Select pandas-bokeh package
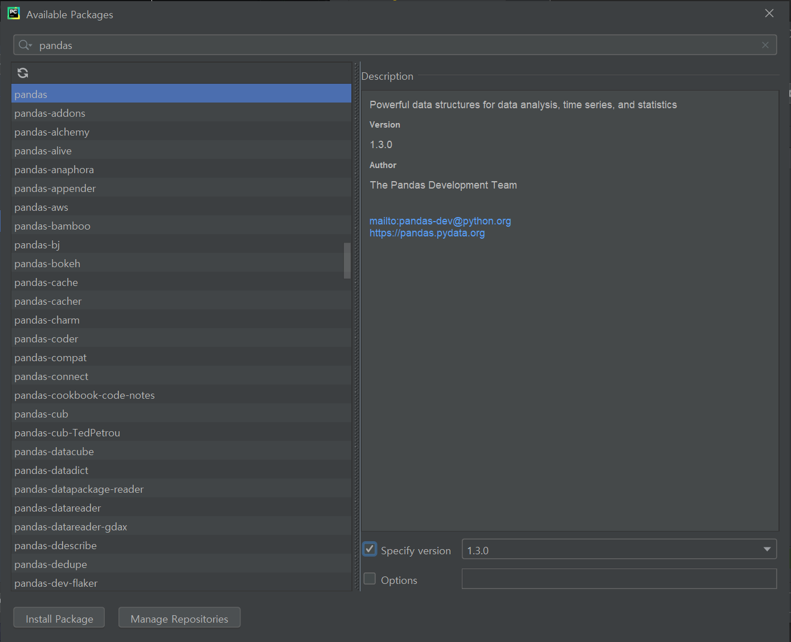The width and height of the screenshot is (791, 642). (x=181, y=263)
